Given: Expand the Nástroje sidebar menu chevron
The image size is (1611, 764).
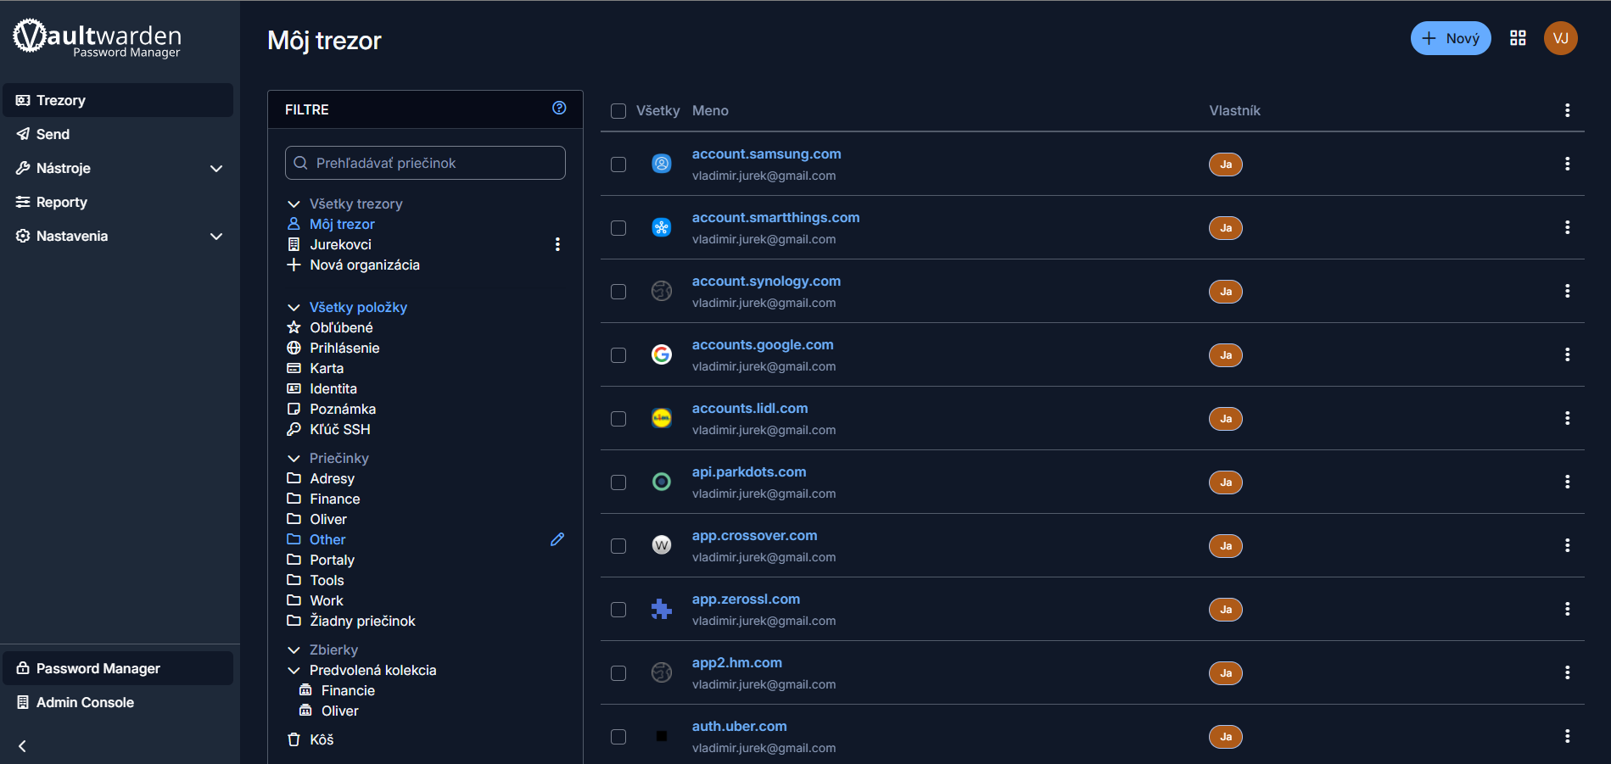Looking at the screenshot, I should pos(216,168).
